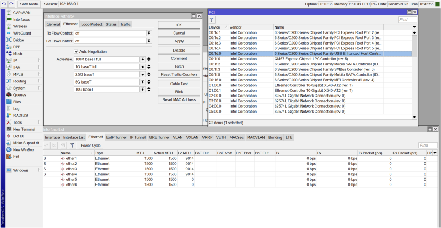The width and height of the screenshot is (441, 228).
Task: Expand the Windows submenu
Action: tap(39, 170)
